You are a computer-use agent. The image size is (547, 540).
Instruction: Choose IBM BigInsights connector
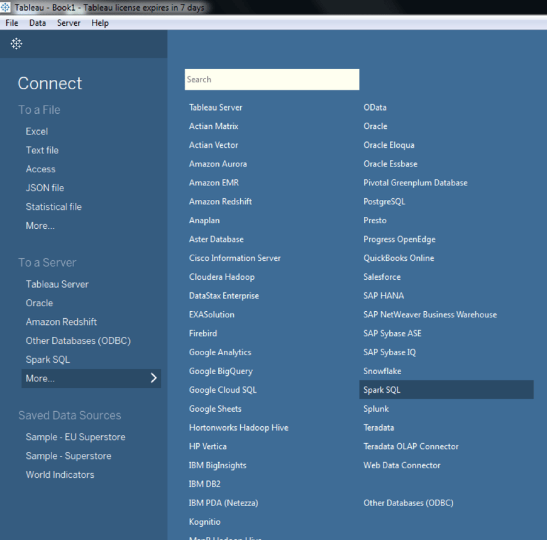click(218, 465)
